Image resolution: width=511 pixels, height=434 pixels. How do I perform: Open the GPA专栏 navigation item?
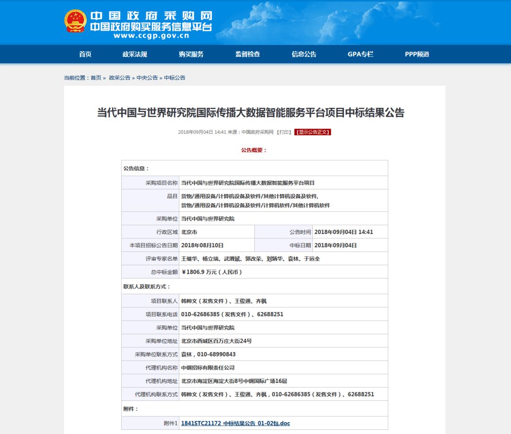pyautogui.click(x=361, y=54)
